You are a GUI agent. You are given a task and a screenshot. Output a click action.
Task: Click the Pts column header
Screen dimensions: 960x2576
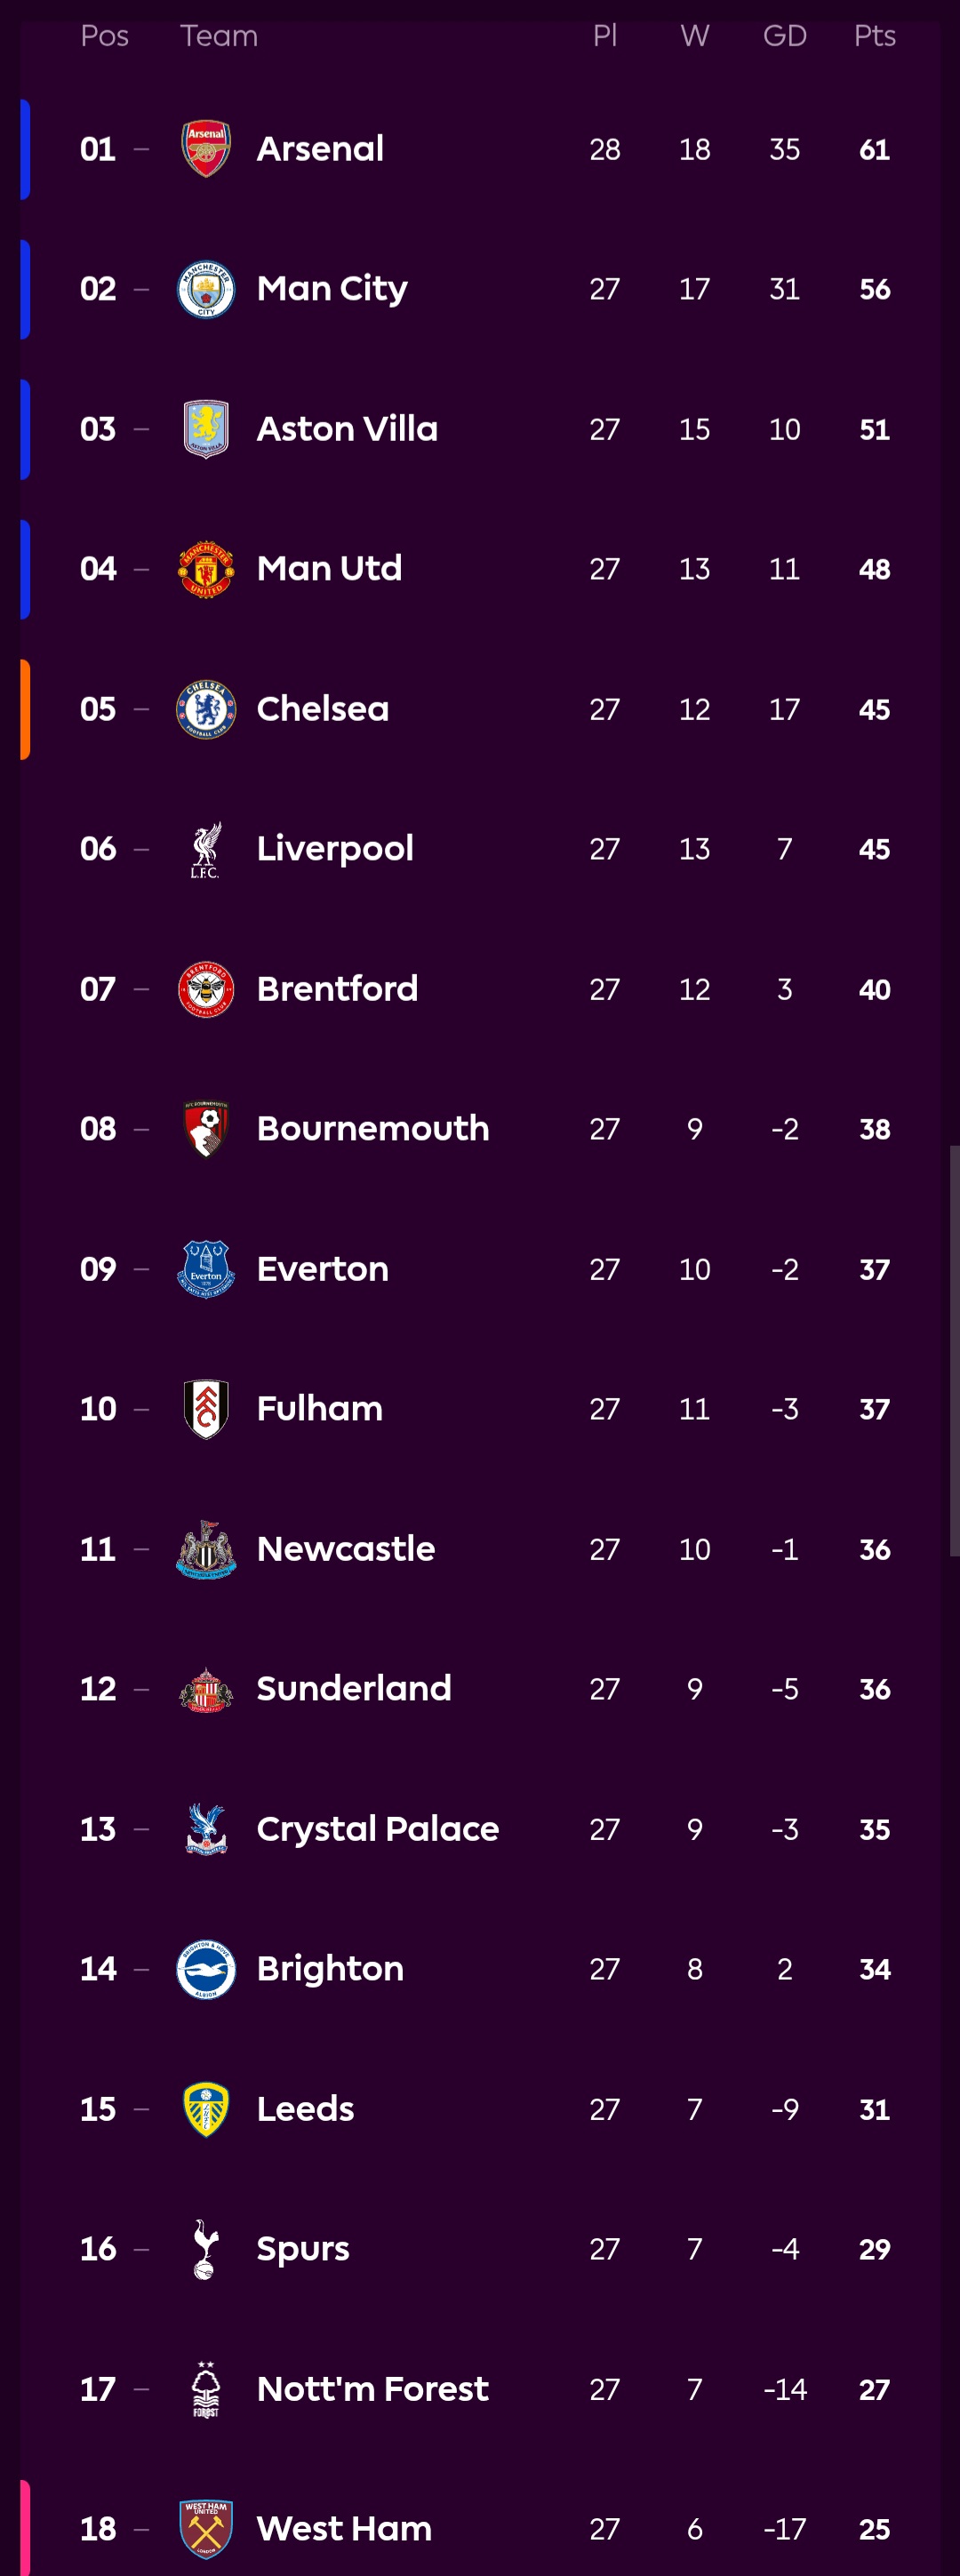tap(874, 36)
